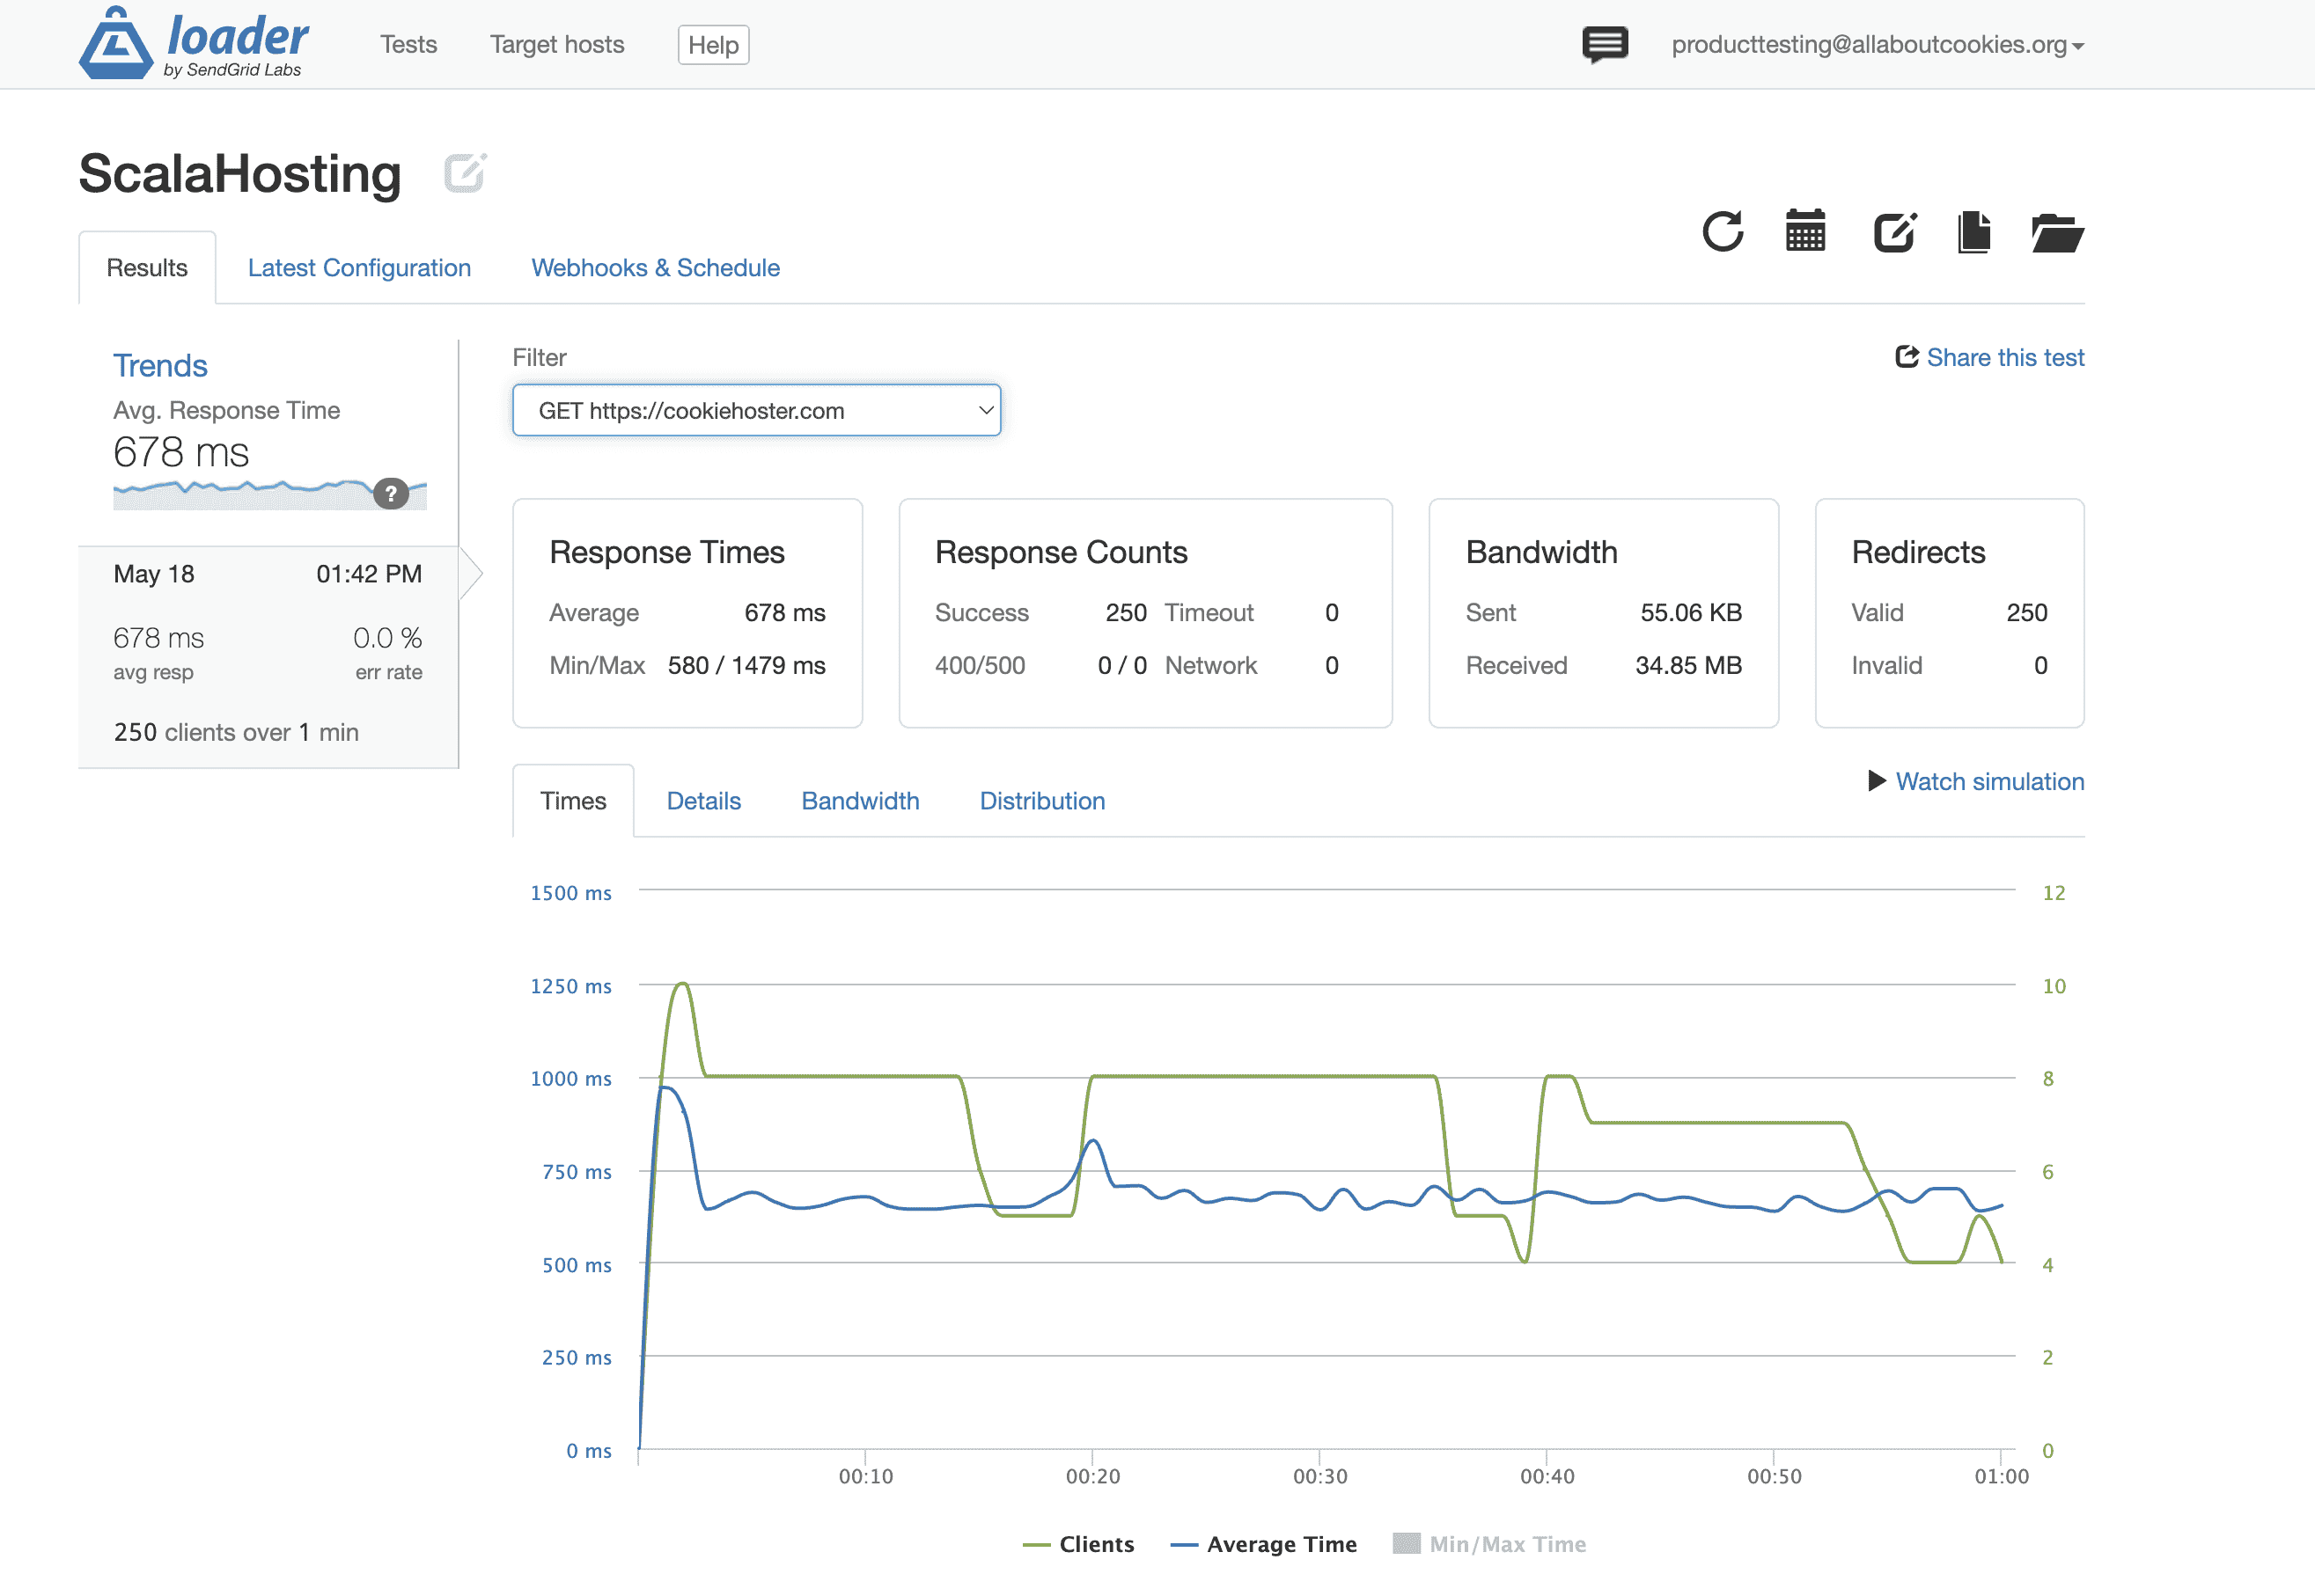Open the schedule calendar icon
The width and height of the screenshot is (2315, 1596).
tap(1805, 231)
